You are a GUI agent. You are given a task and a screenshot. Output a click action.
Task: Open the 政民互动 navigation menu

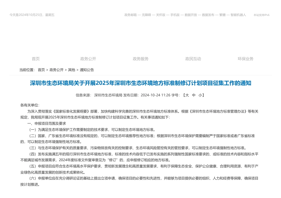(193, 59)
